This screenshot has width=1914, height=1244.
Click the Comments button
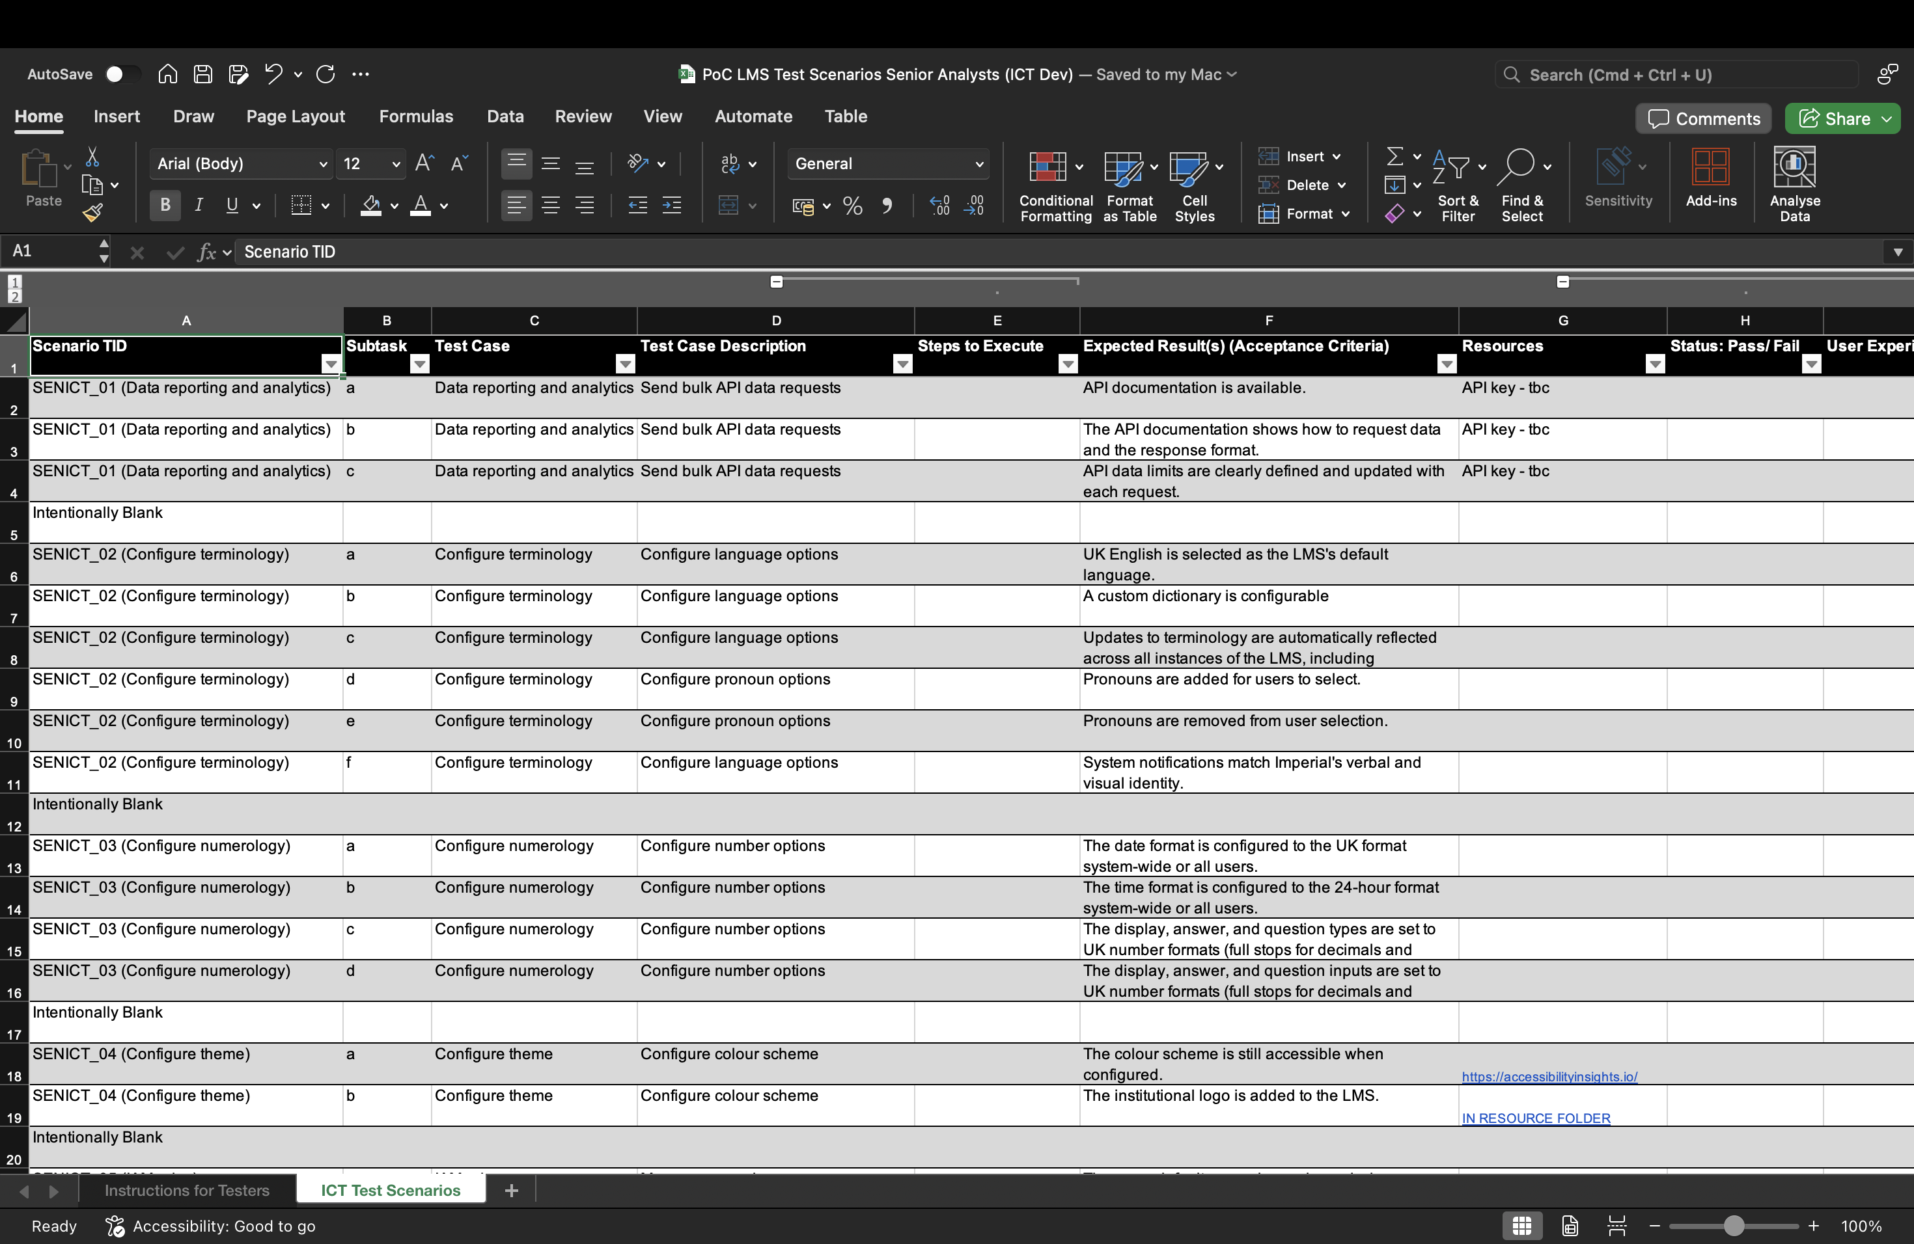pos(1703,119)
